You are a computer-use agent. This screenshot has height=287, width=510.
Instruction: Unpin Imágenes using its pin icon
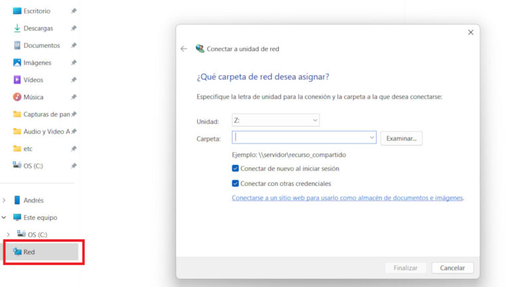[x=74, y=62]
